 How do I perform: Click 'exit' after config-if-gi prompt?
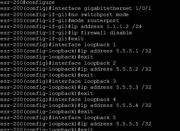click(x=77, y=39)
